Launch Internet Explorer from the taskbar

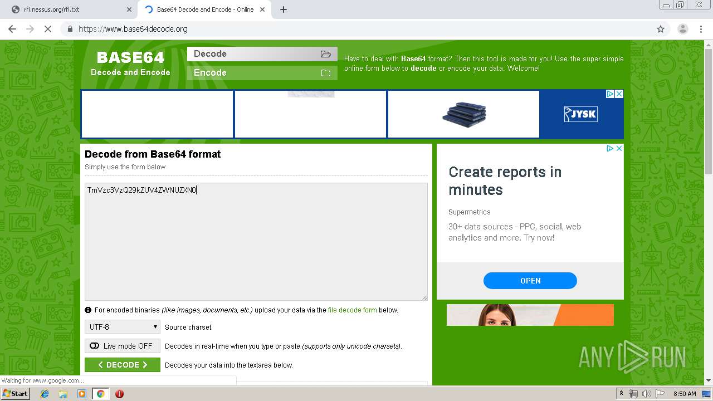pos(45,394)
